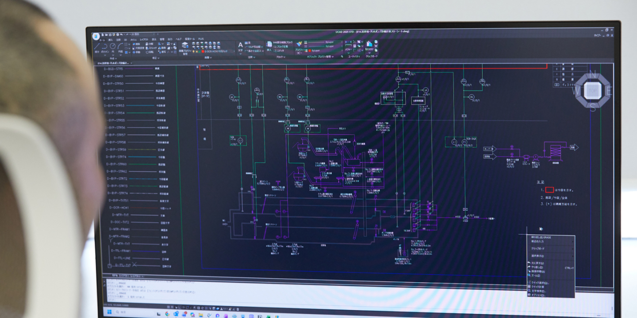Click the UCAD application logo button
The width and height of the screenshot is (637, 318).
point(96,36)
